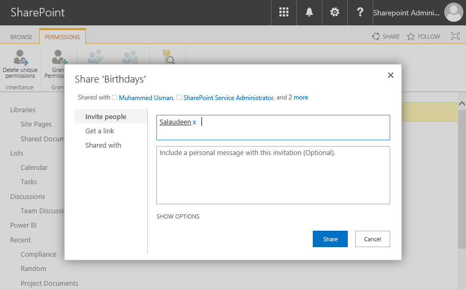The height and width of the screenshot is (290, 466).
Task: Click the Grant Permissions ribbon icon
Action: click(59, 57)
